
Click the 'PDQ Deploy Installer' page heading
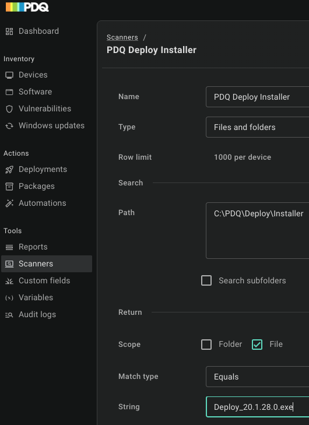click(152, 50)
